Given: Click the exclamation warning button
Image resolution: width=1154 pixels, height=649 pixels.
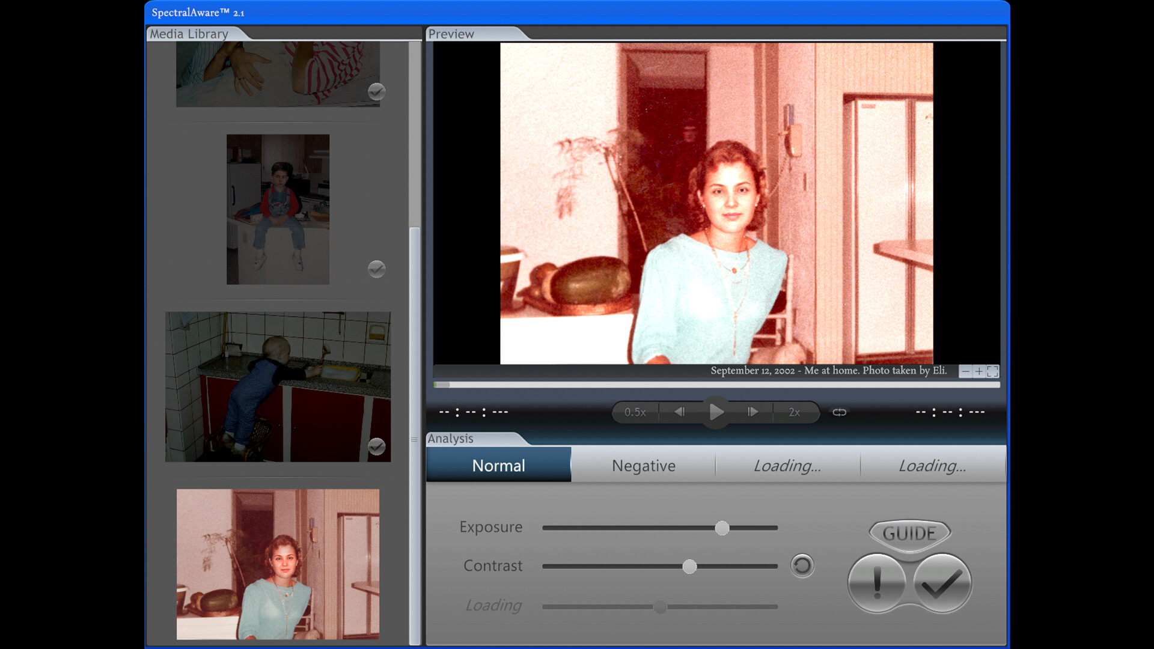Looking at the screenshot, I should 876,582.
